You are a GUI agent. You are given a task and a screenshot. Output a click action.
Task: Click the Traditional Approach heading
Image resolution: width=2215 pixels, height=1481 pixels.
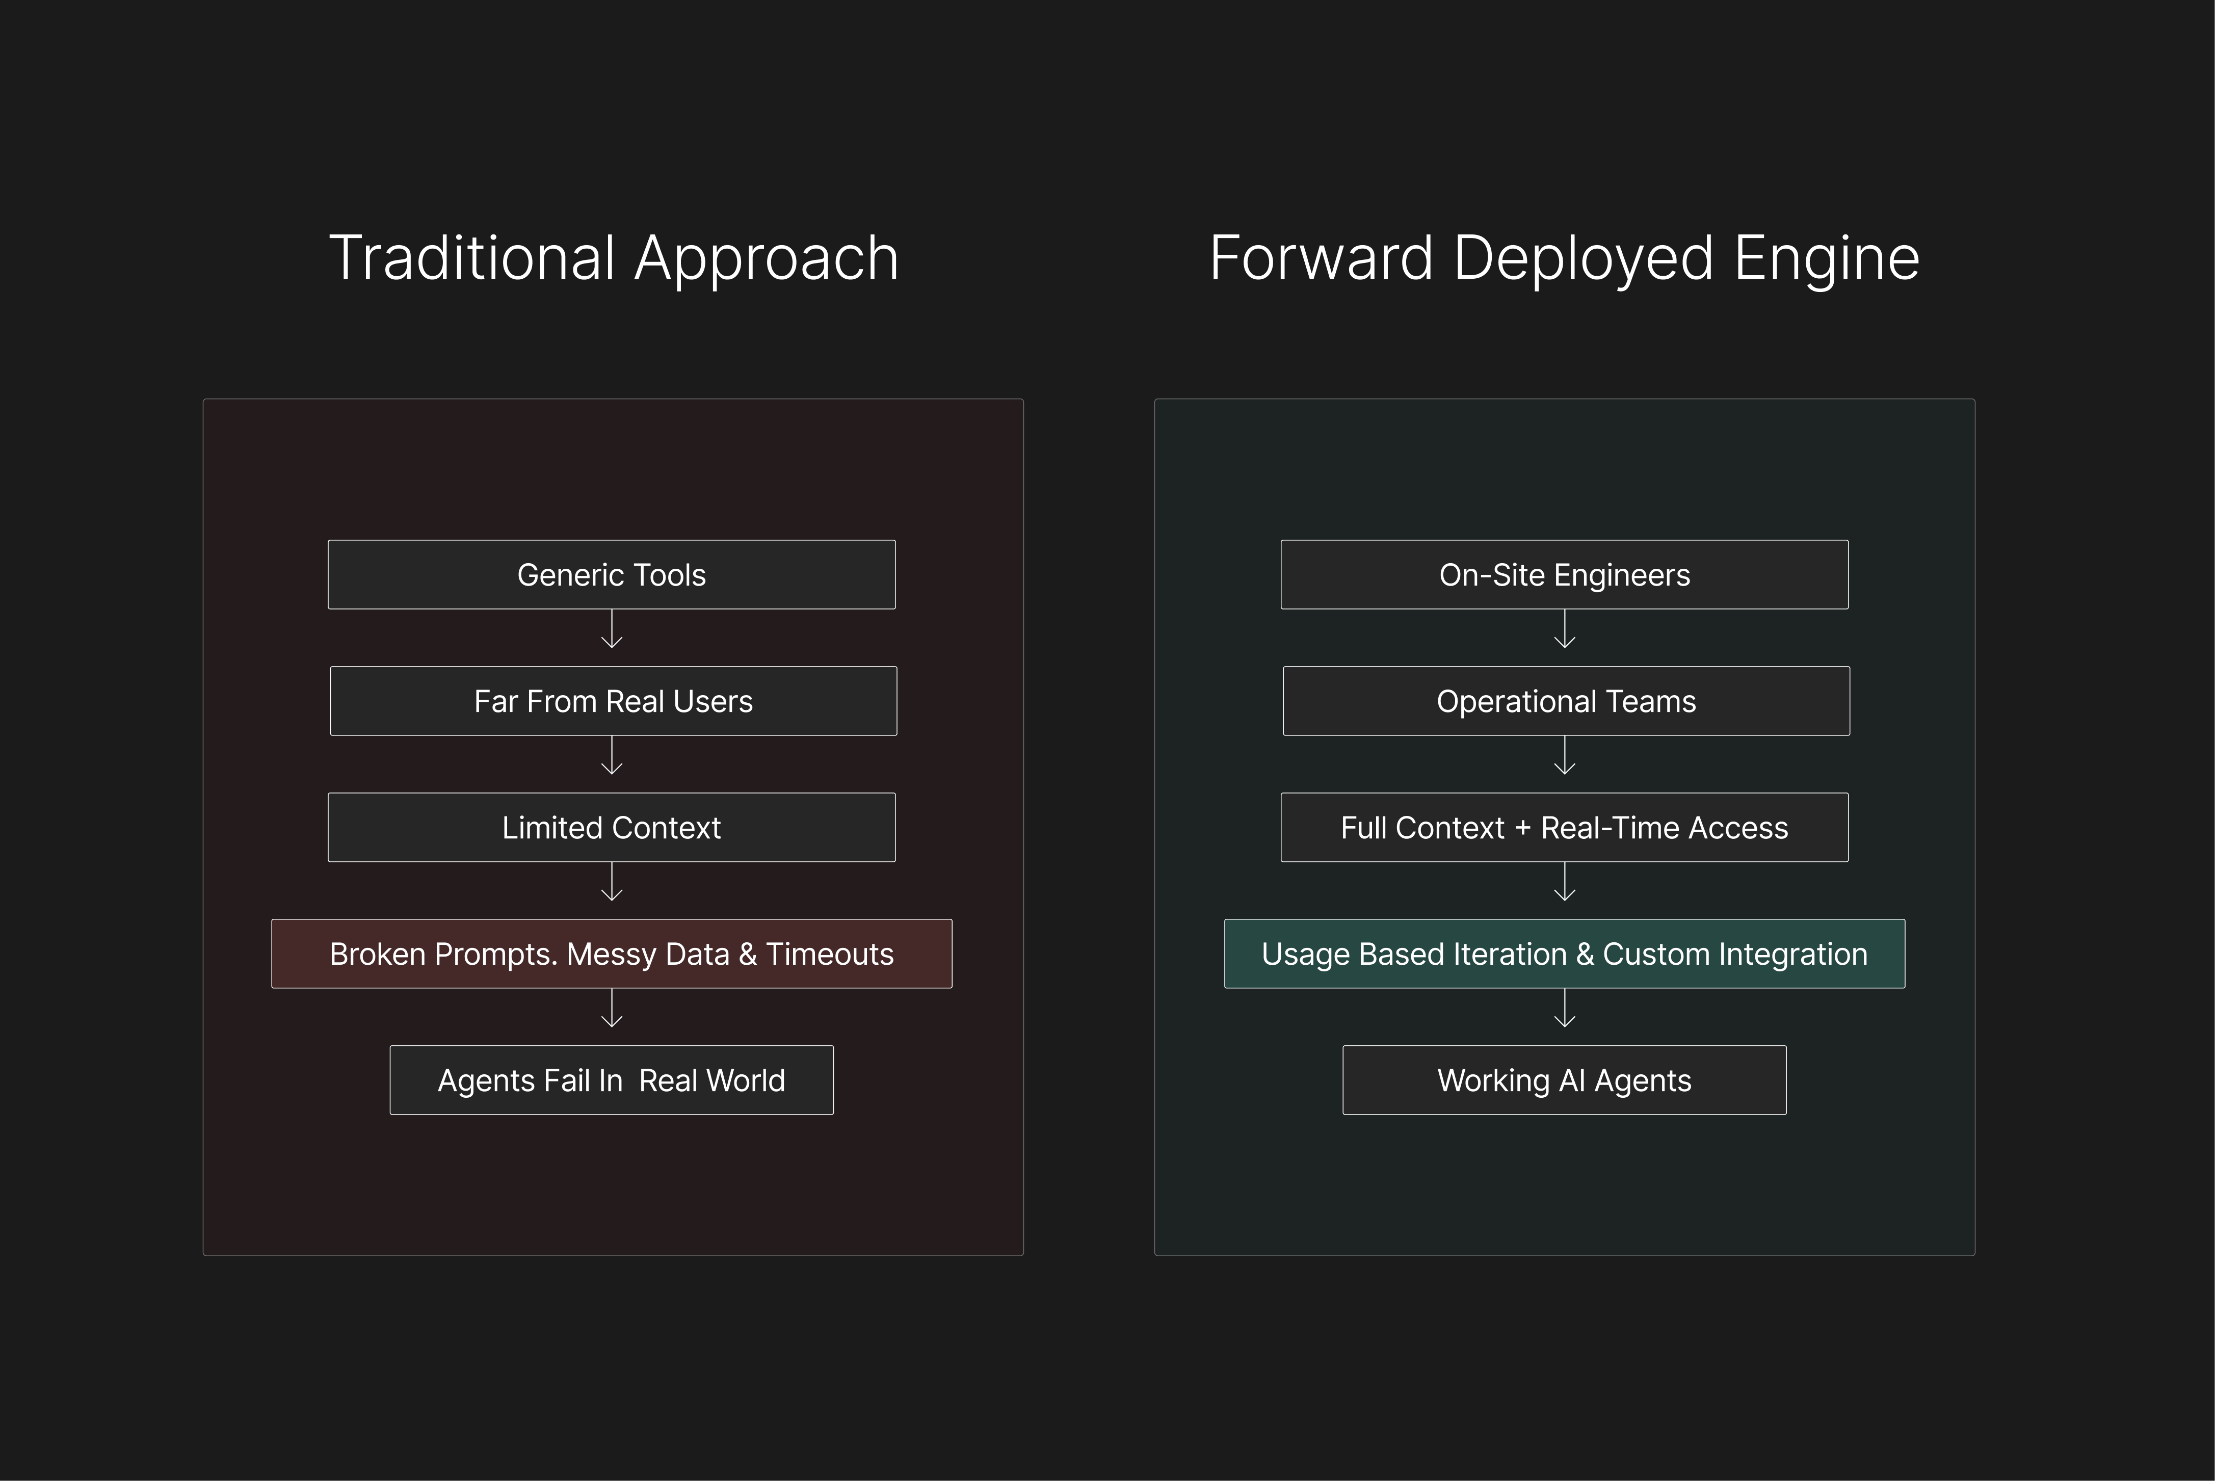pyautogui.click(x=613, y=257)
